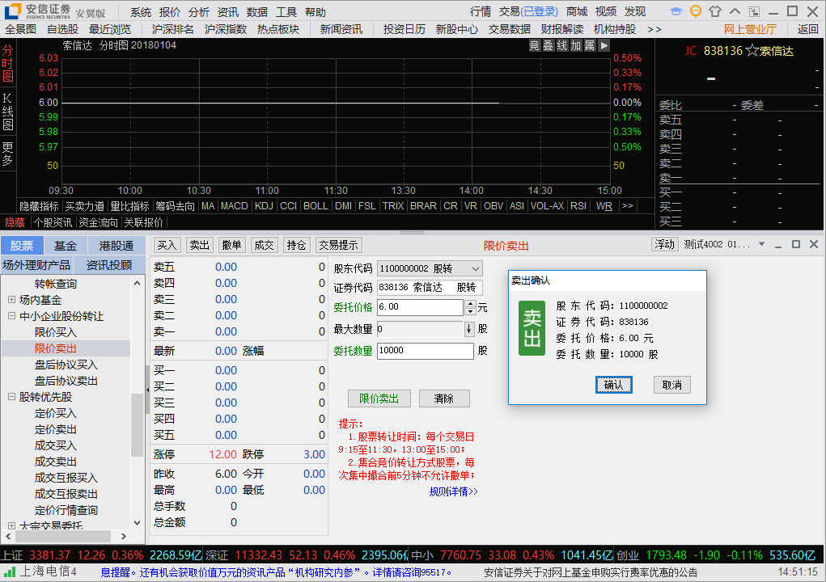
Task: Expand the 大宗交易委托 tree node
Action: click(11, 525)
